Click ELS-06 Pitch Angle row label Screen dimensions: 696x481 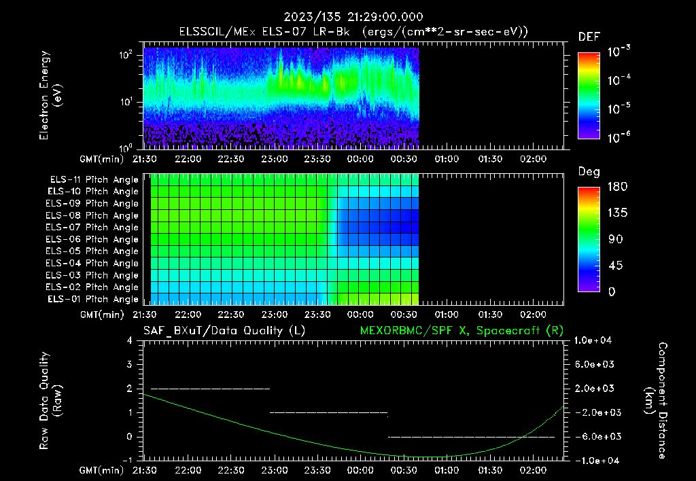tap(92, 239)
